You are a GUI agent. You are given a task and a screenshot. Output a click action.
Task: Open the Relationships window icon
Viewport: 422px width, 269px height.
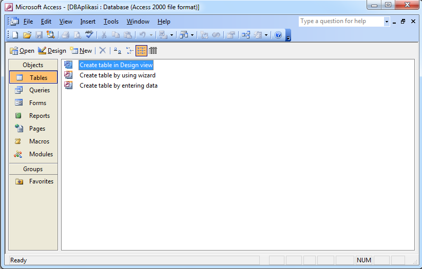tap(246, 35)
